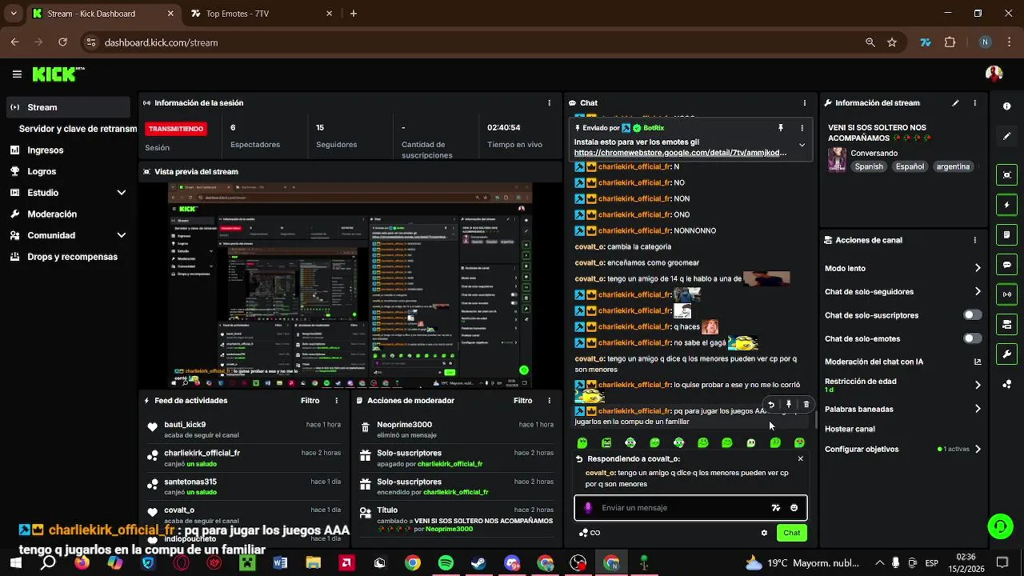Viewport: 1024px width, 576px height.
Task: Open Modo lento options
Action: (903, 269)
